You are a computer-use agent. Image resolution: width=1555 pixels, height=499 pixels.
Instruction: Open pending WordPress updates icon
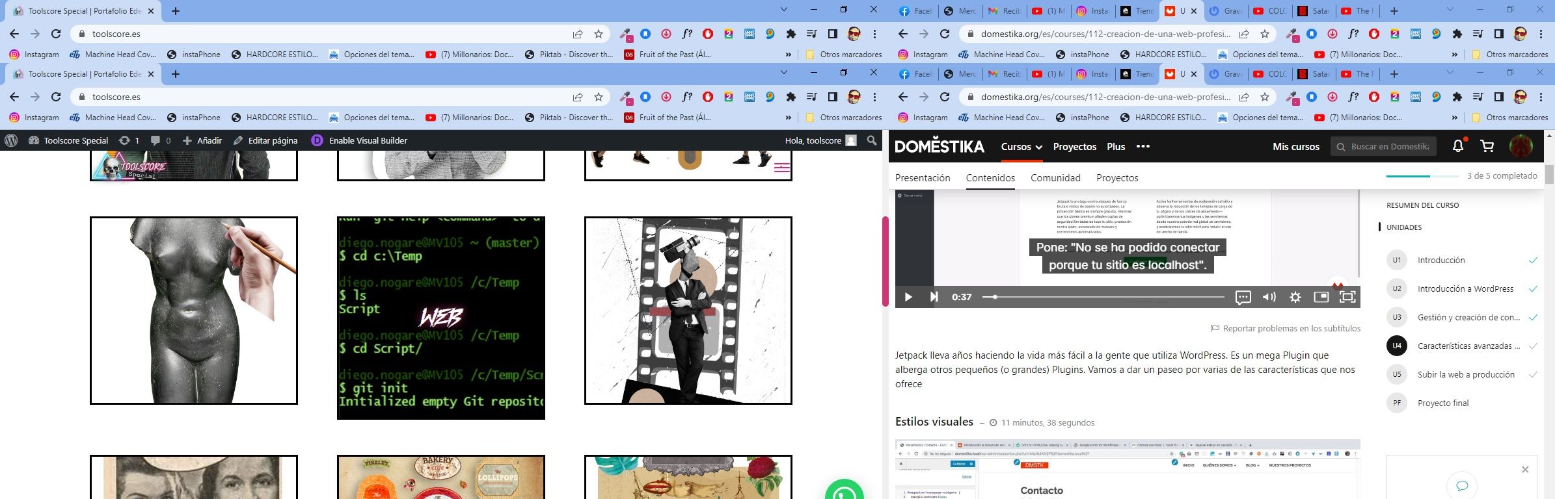click(x=129, y=140)
